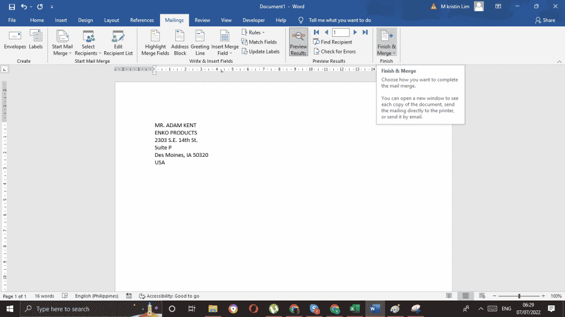
Task: Click the proofing check icon in the status bar
Action: (x=65, y=296)
